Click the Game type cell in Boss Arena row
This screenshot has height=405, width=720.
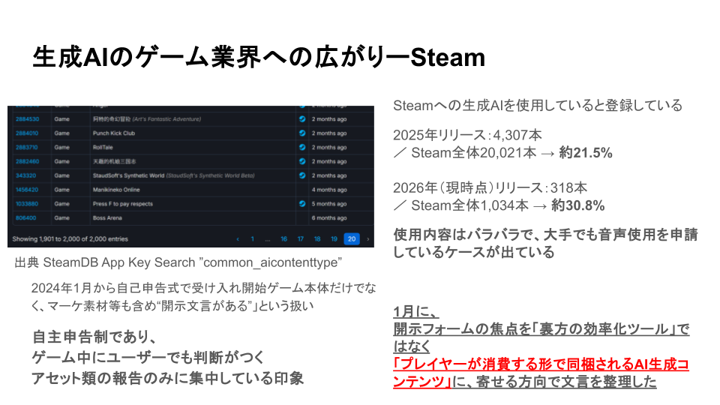61,218
